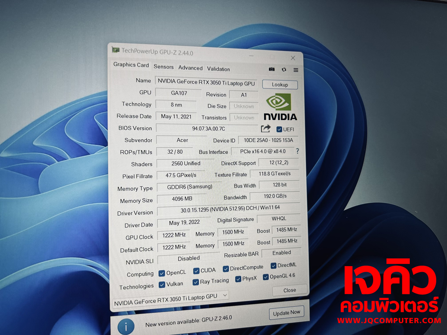Toggle the DirectCompute checkbox
Screen dimensions: 447x335
(226, 269)
